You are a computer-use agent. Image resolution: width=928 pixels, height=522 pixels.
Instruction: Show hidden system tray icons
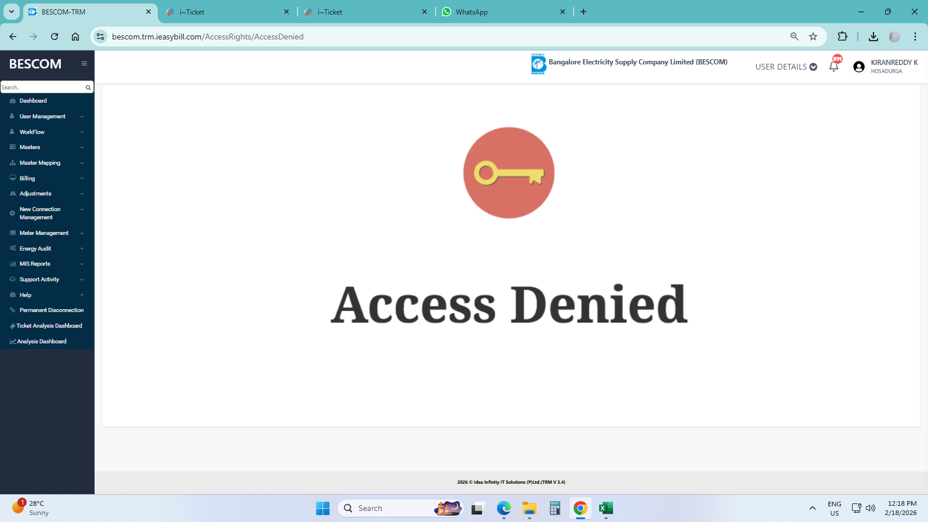[x=813, y=509]
